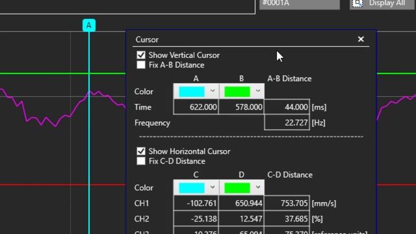This screenshot has height=234, width=416.
Task: Click CH1 cursor D value 650.944
Action: coord(241,203)
